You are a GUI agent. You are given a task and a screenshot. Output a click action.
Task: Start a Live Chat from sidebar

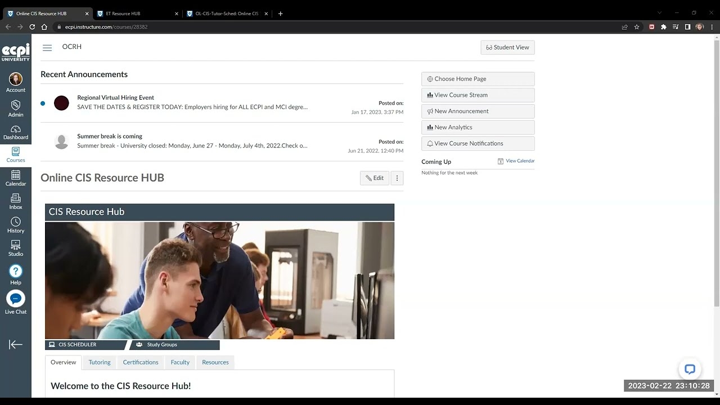tap(16, 303)
